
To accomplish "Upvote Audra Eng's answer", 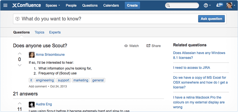I will 20,104.
